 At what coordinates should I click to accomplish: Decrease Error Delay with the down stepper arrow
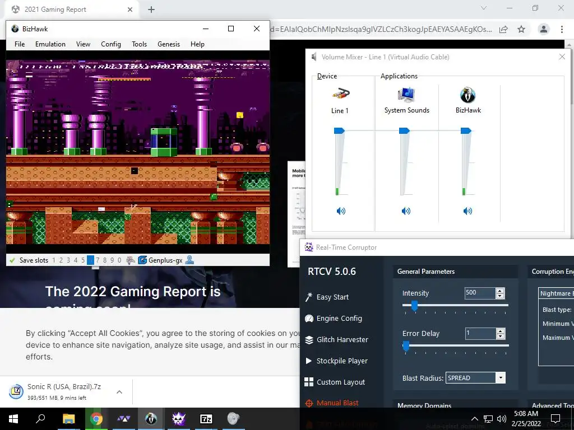pyautogui.click(x=501, y=336)
